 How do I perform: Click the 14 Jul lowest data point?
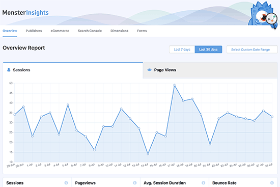coord(148,154)
